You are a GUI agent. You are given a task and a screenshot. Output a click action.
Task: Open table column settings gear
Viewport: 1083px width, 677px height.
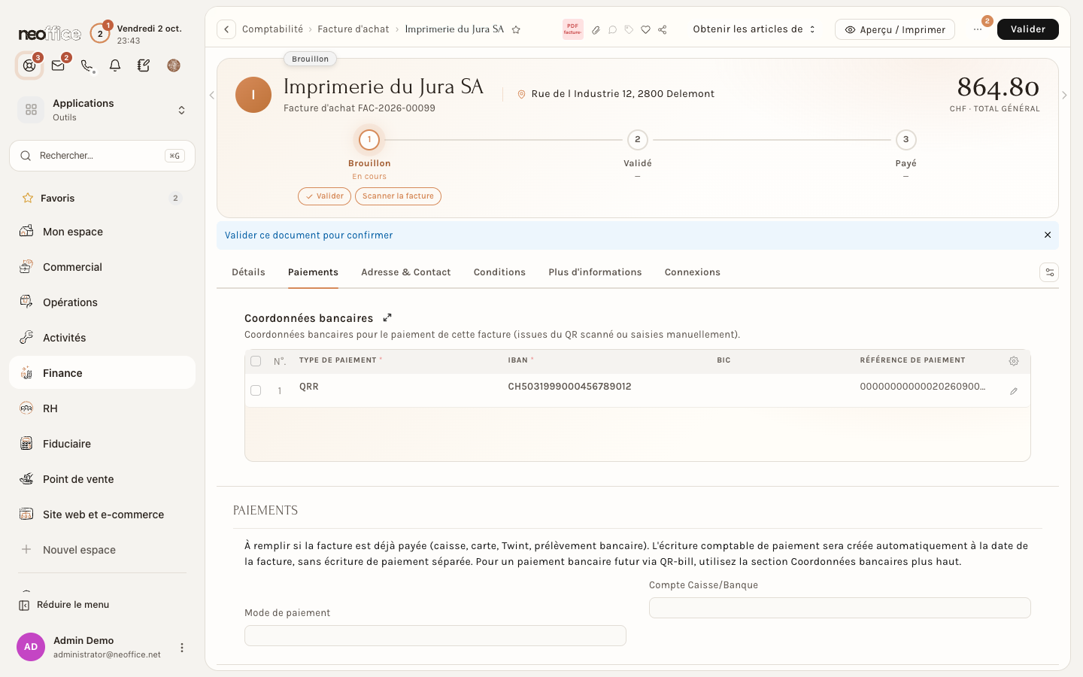coord(1014,361)
